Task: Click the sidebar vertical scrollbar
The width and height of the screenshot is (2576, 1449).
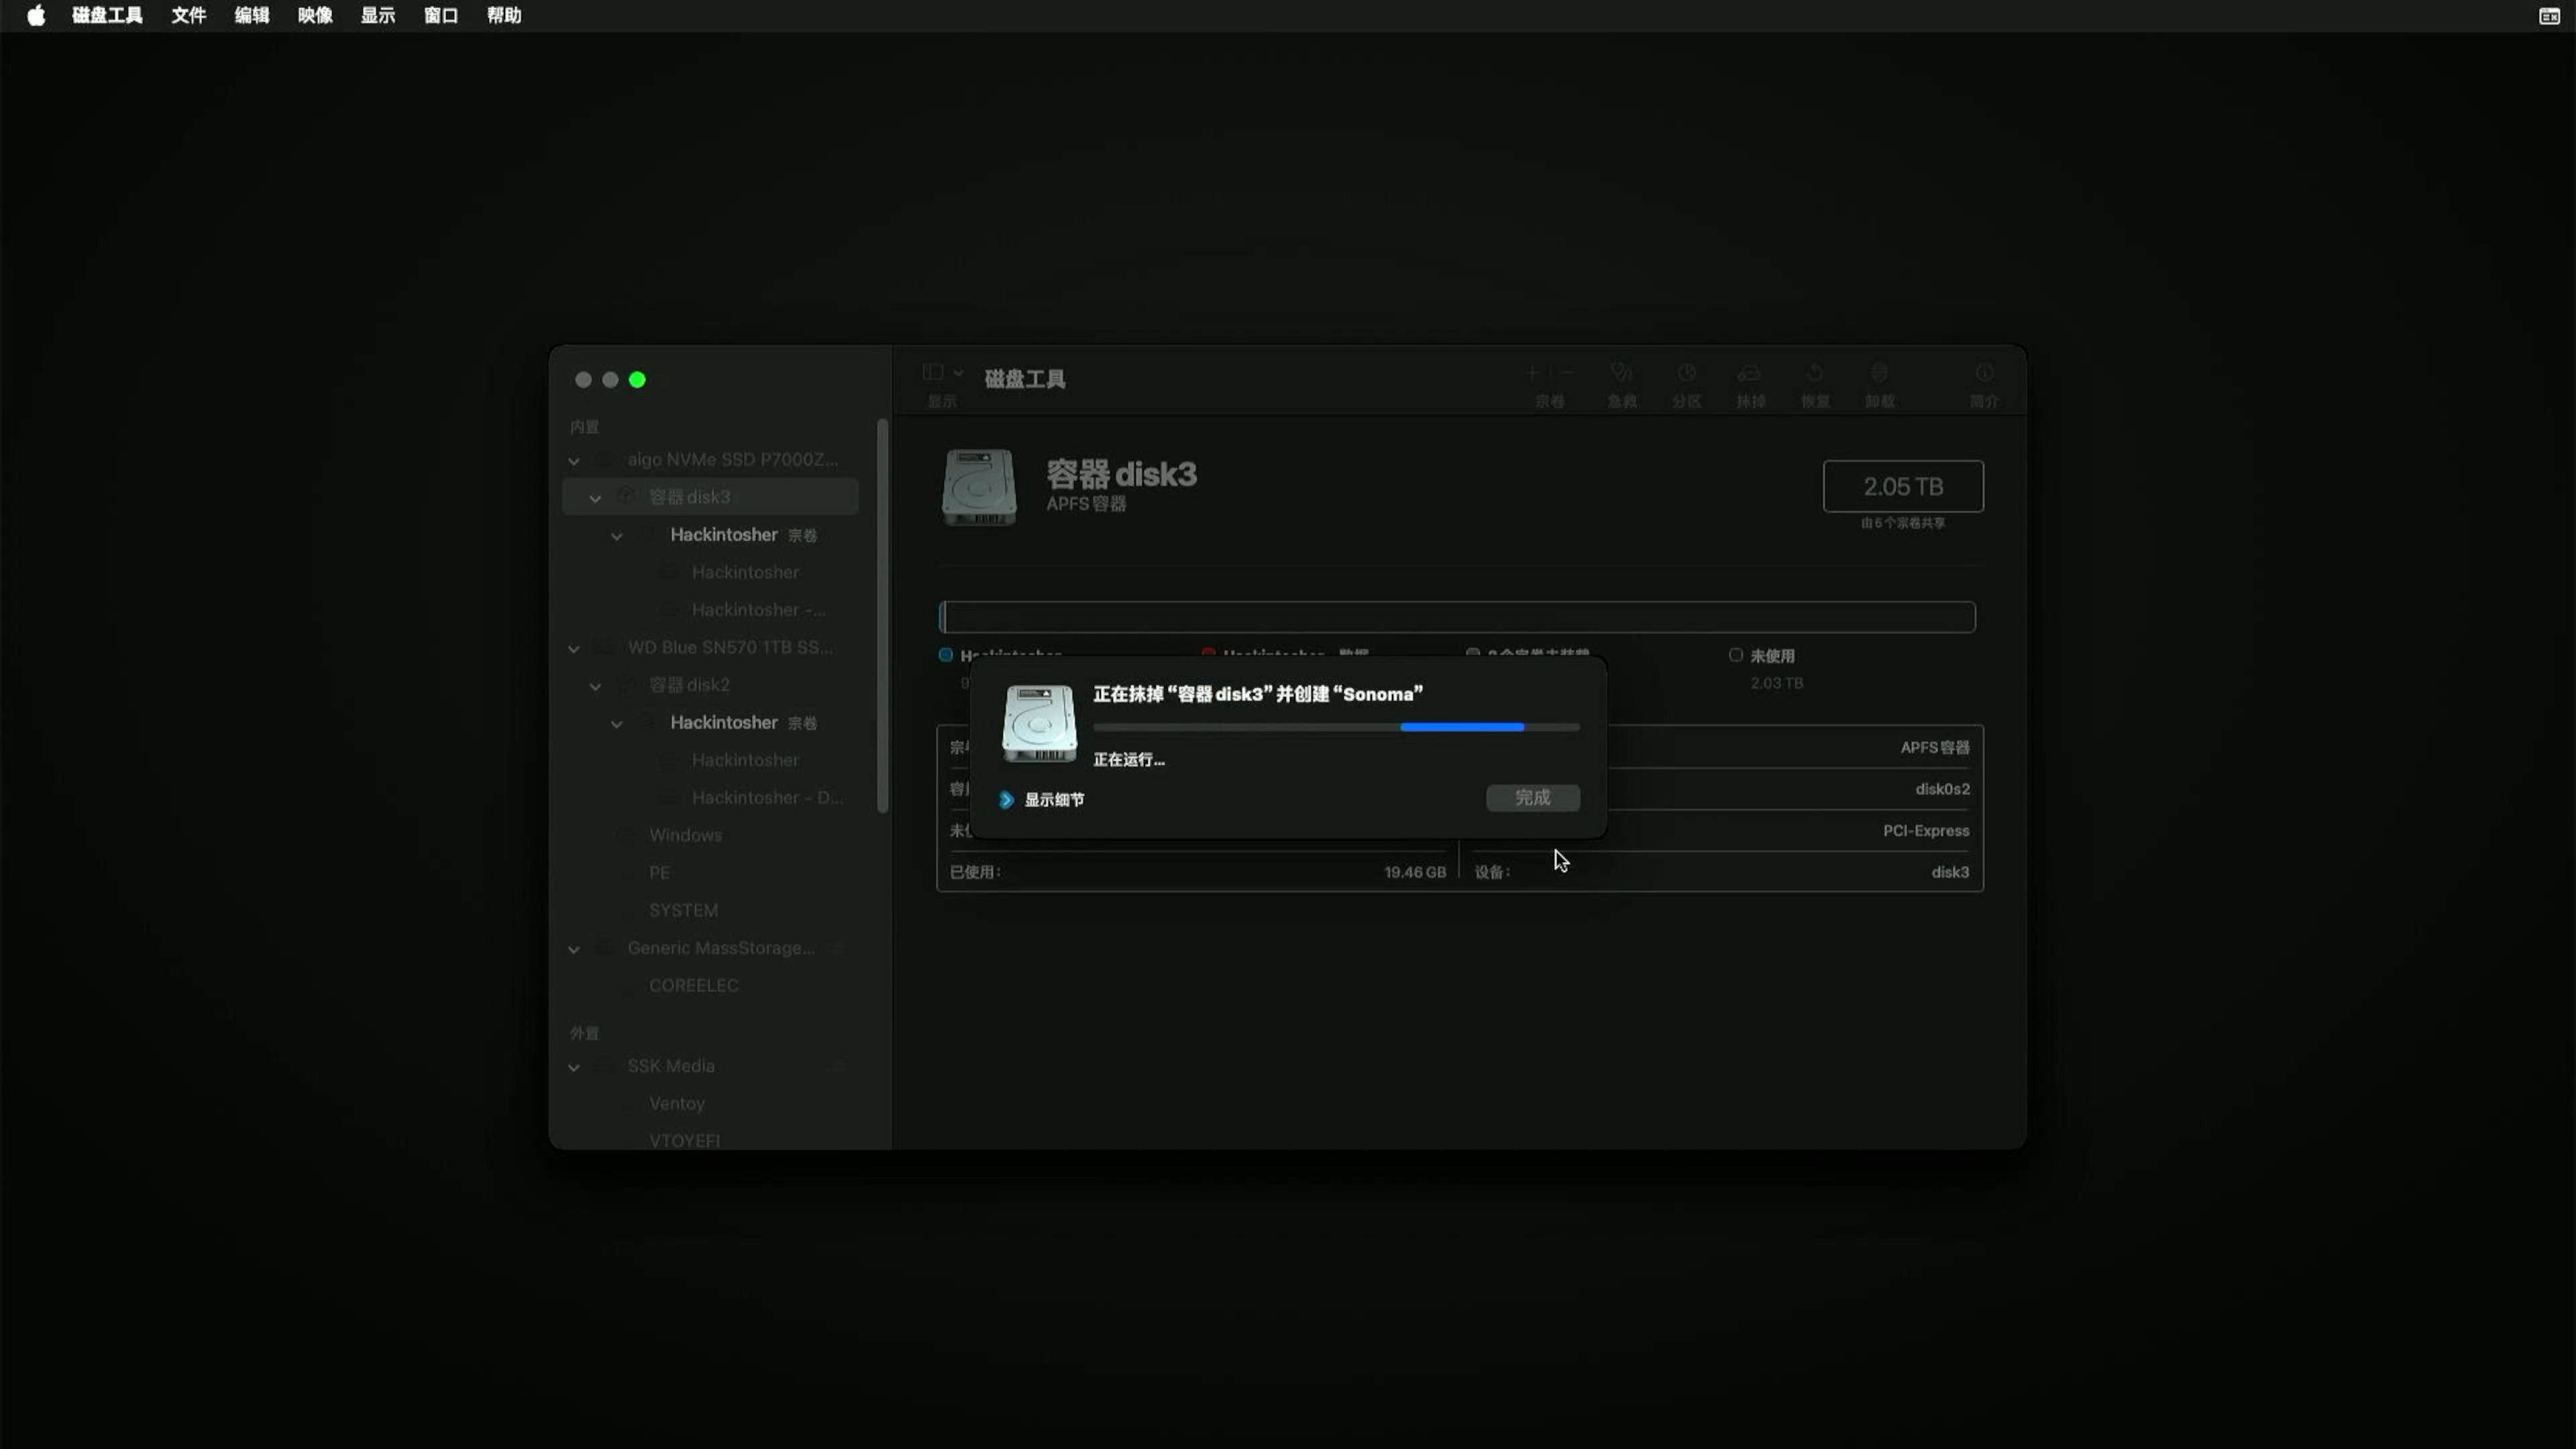Action: pyautogui.click(x=882, y=615)
